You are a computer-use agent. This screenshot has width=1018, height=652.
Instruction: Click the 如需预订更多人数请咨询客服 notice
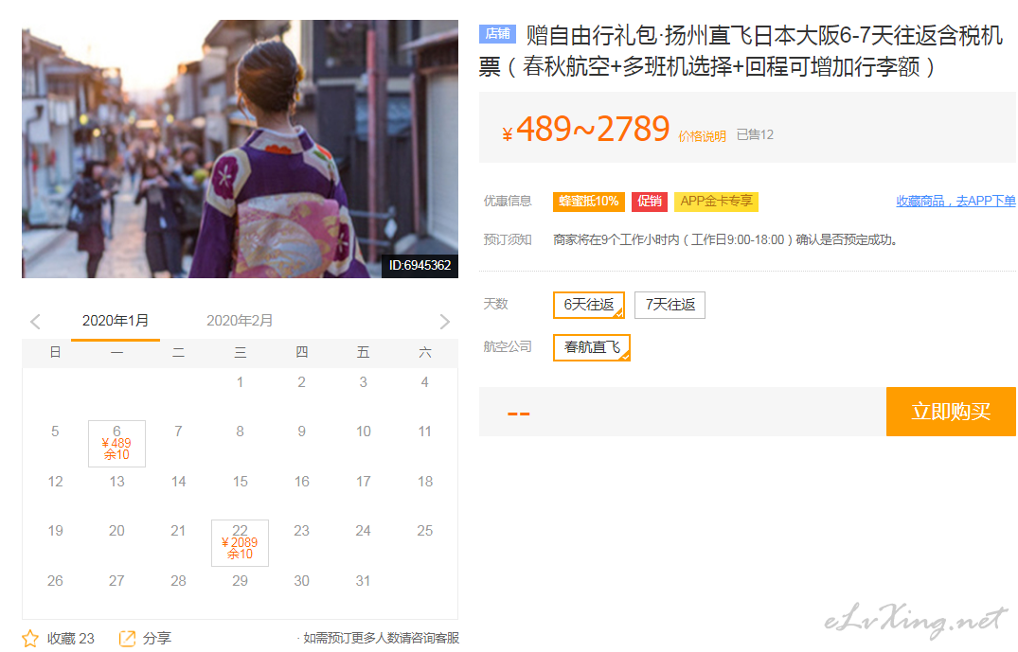[x=381, y=639]
